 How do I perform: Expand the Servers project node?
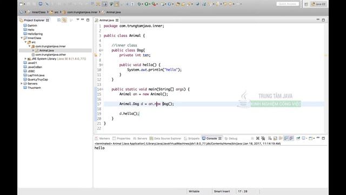tap(22, 83)
